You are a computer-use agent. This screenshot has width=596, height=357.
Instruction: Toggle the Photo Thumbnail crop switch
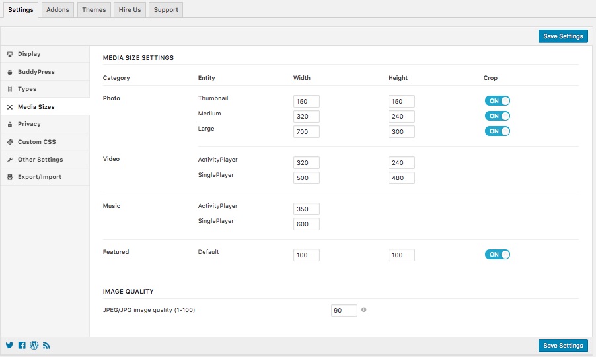497,101
